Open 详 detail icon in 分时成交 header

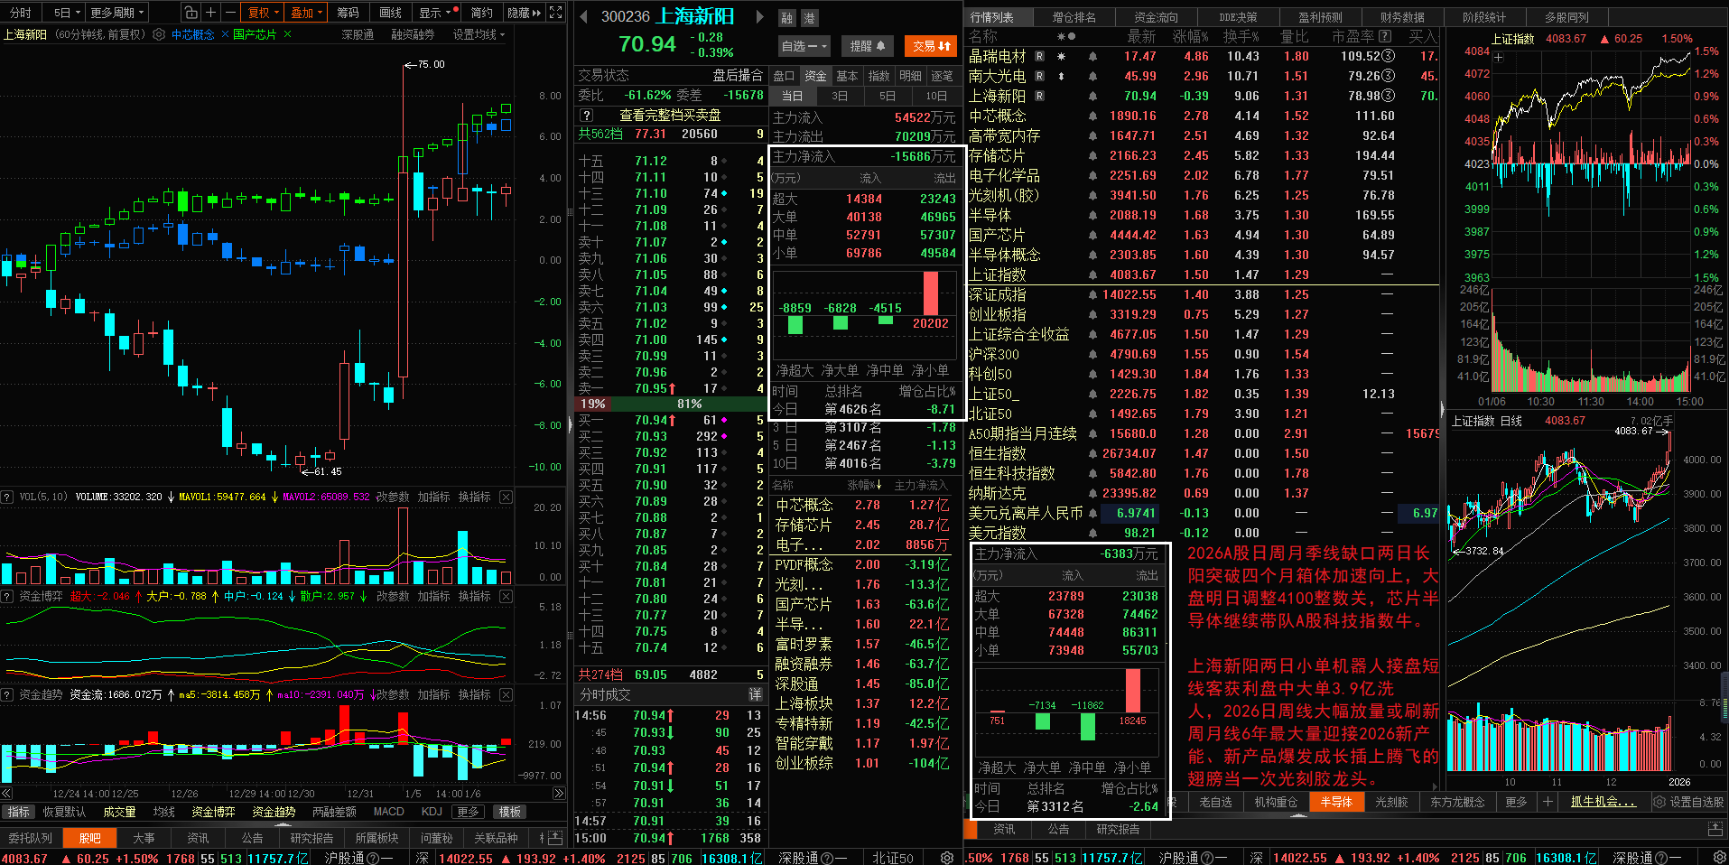(x=755, y=694)
